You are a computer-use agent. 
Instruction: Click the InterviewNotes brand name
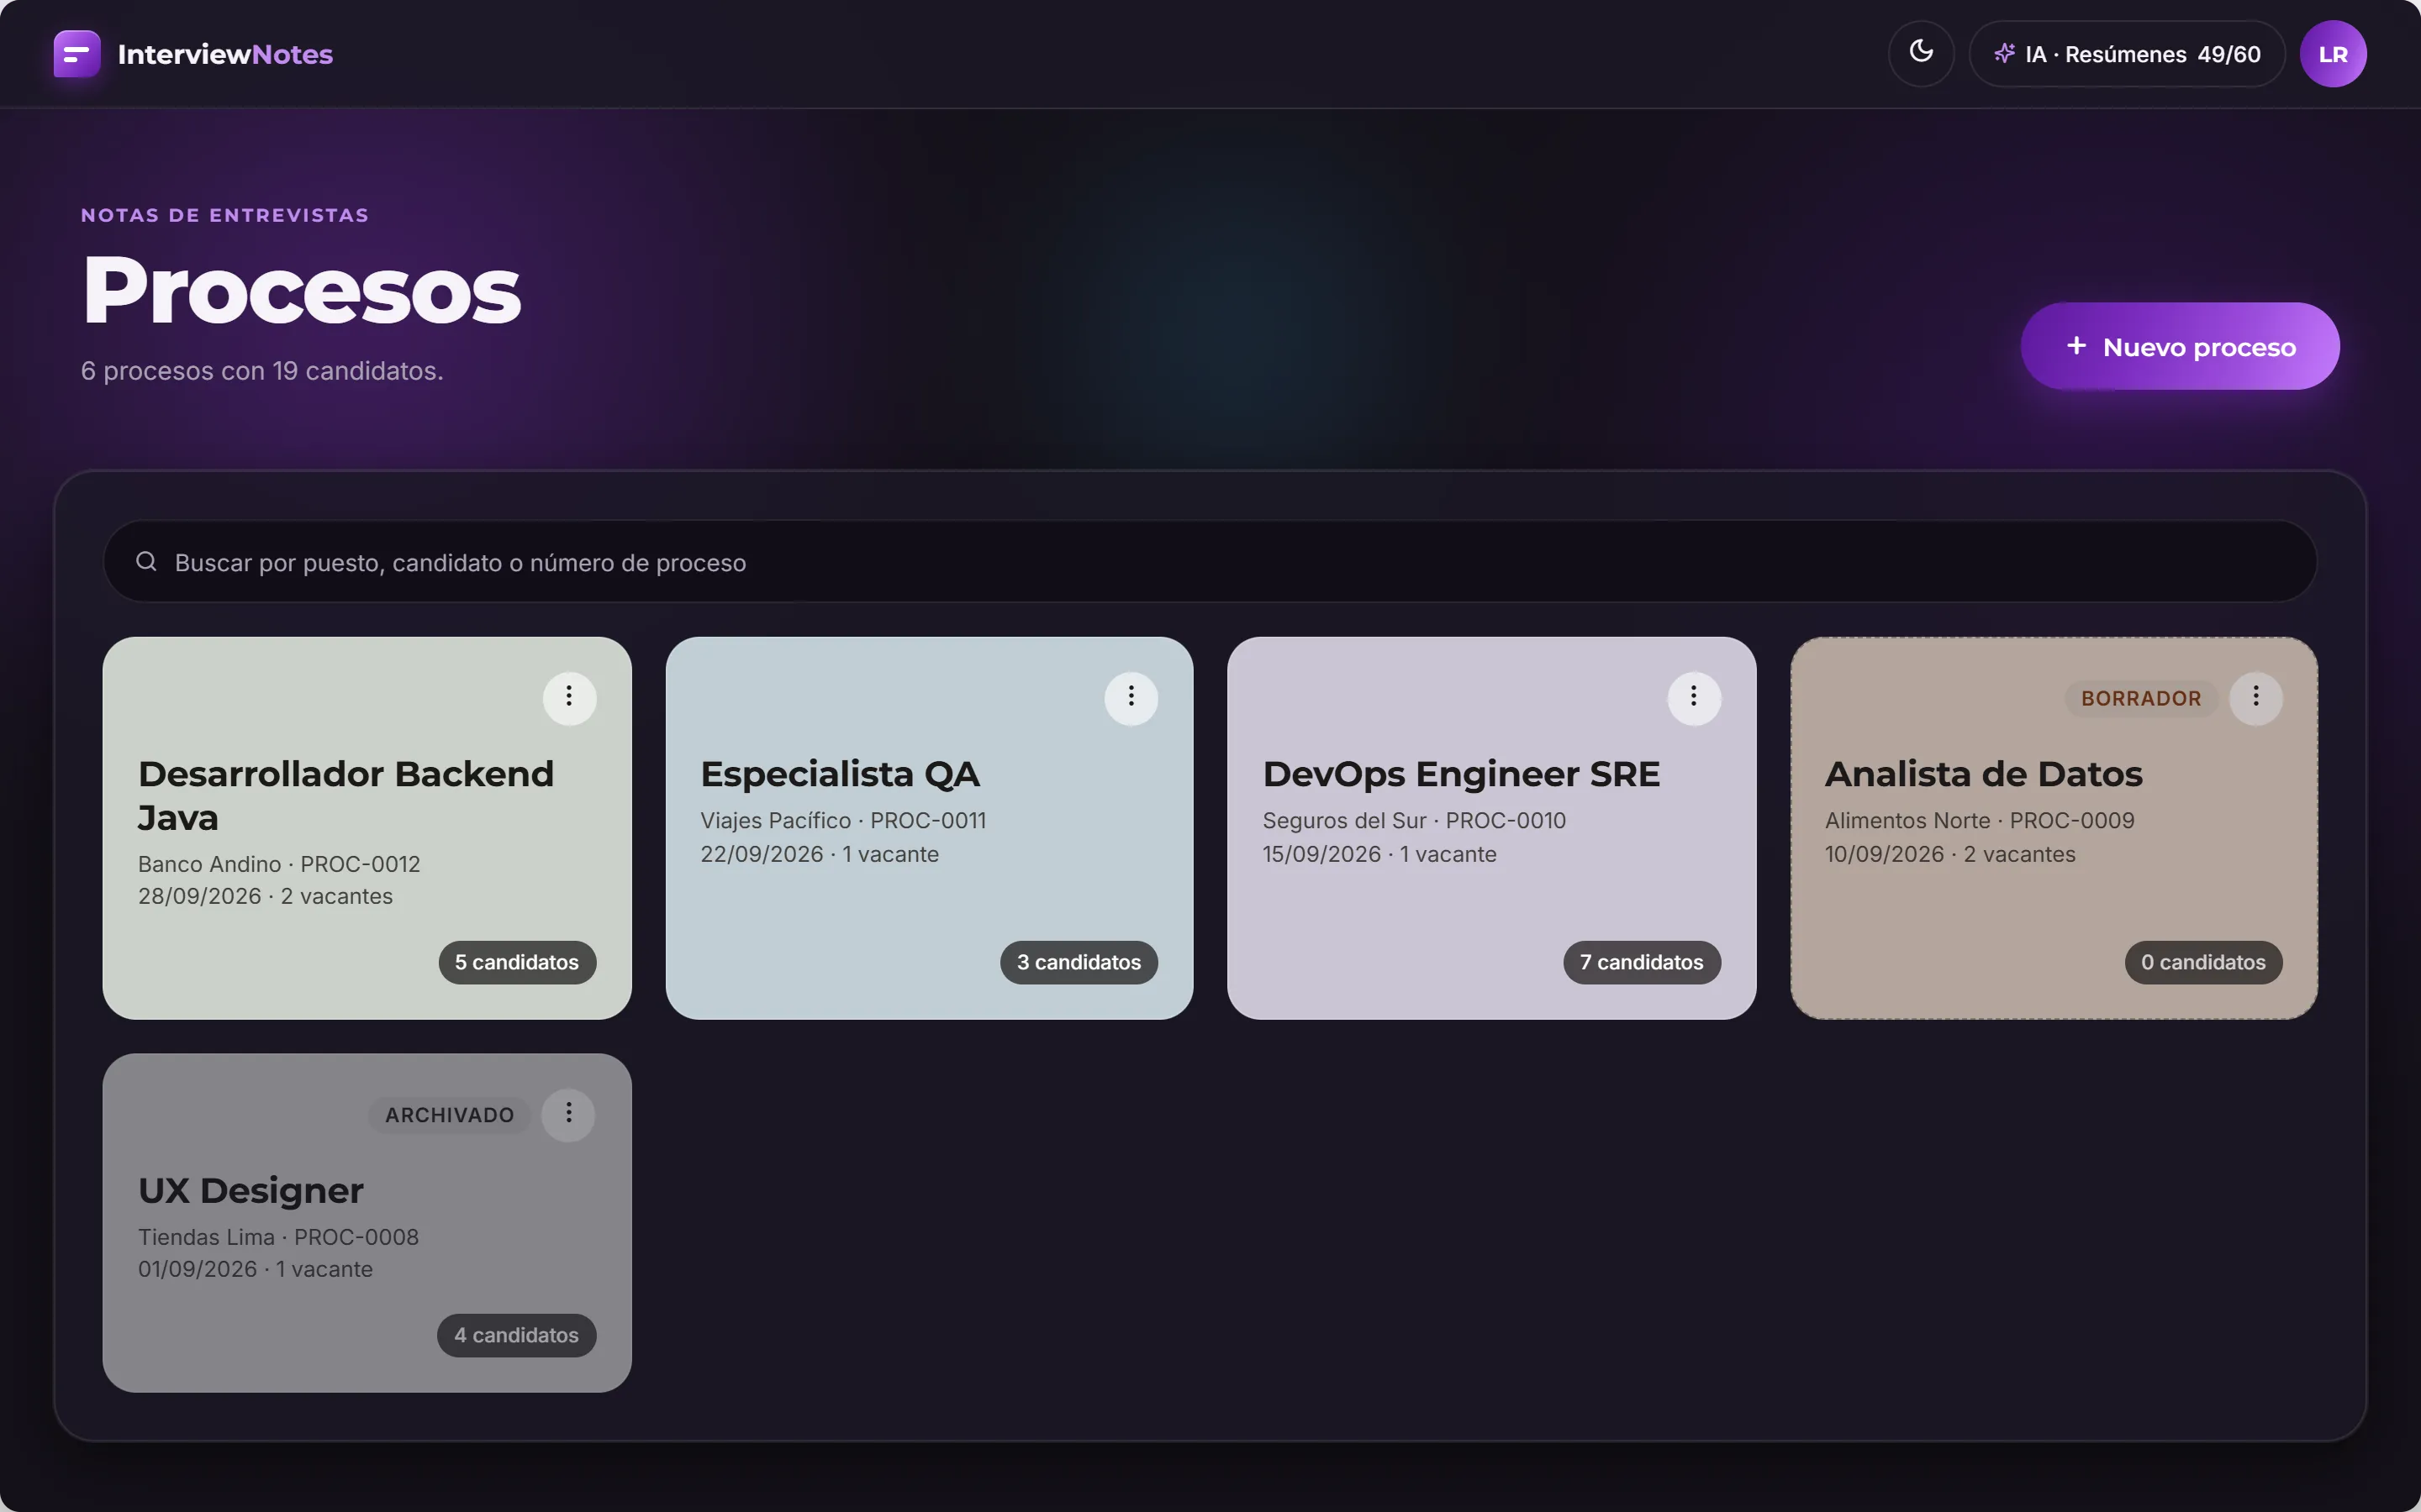click(225, 54)
